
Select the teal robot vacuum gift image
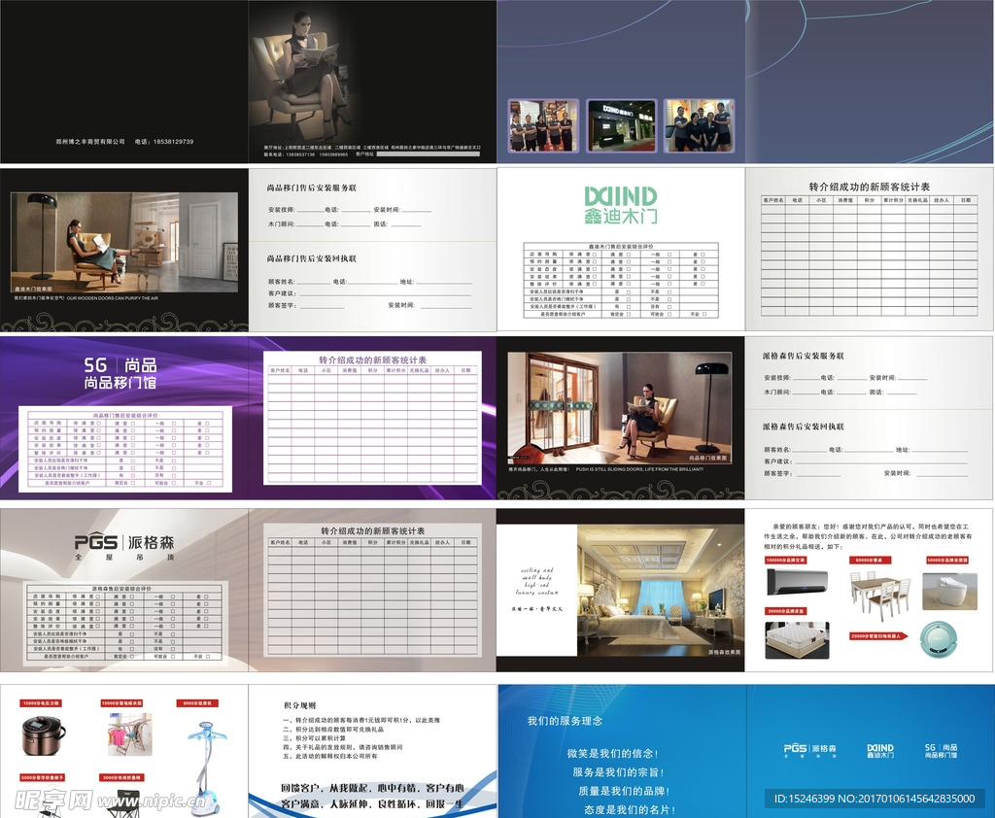(939, 639)
